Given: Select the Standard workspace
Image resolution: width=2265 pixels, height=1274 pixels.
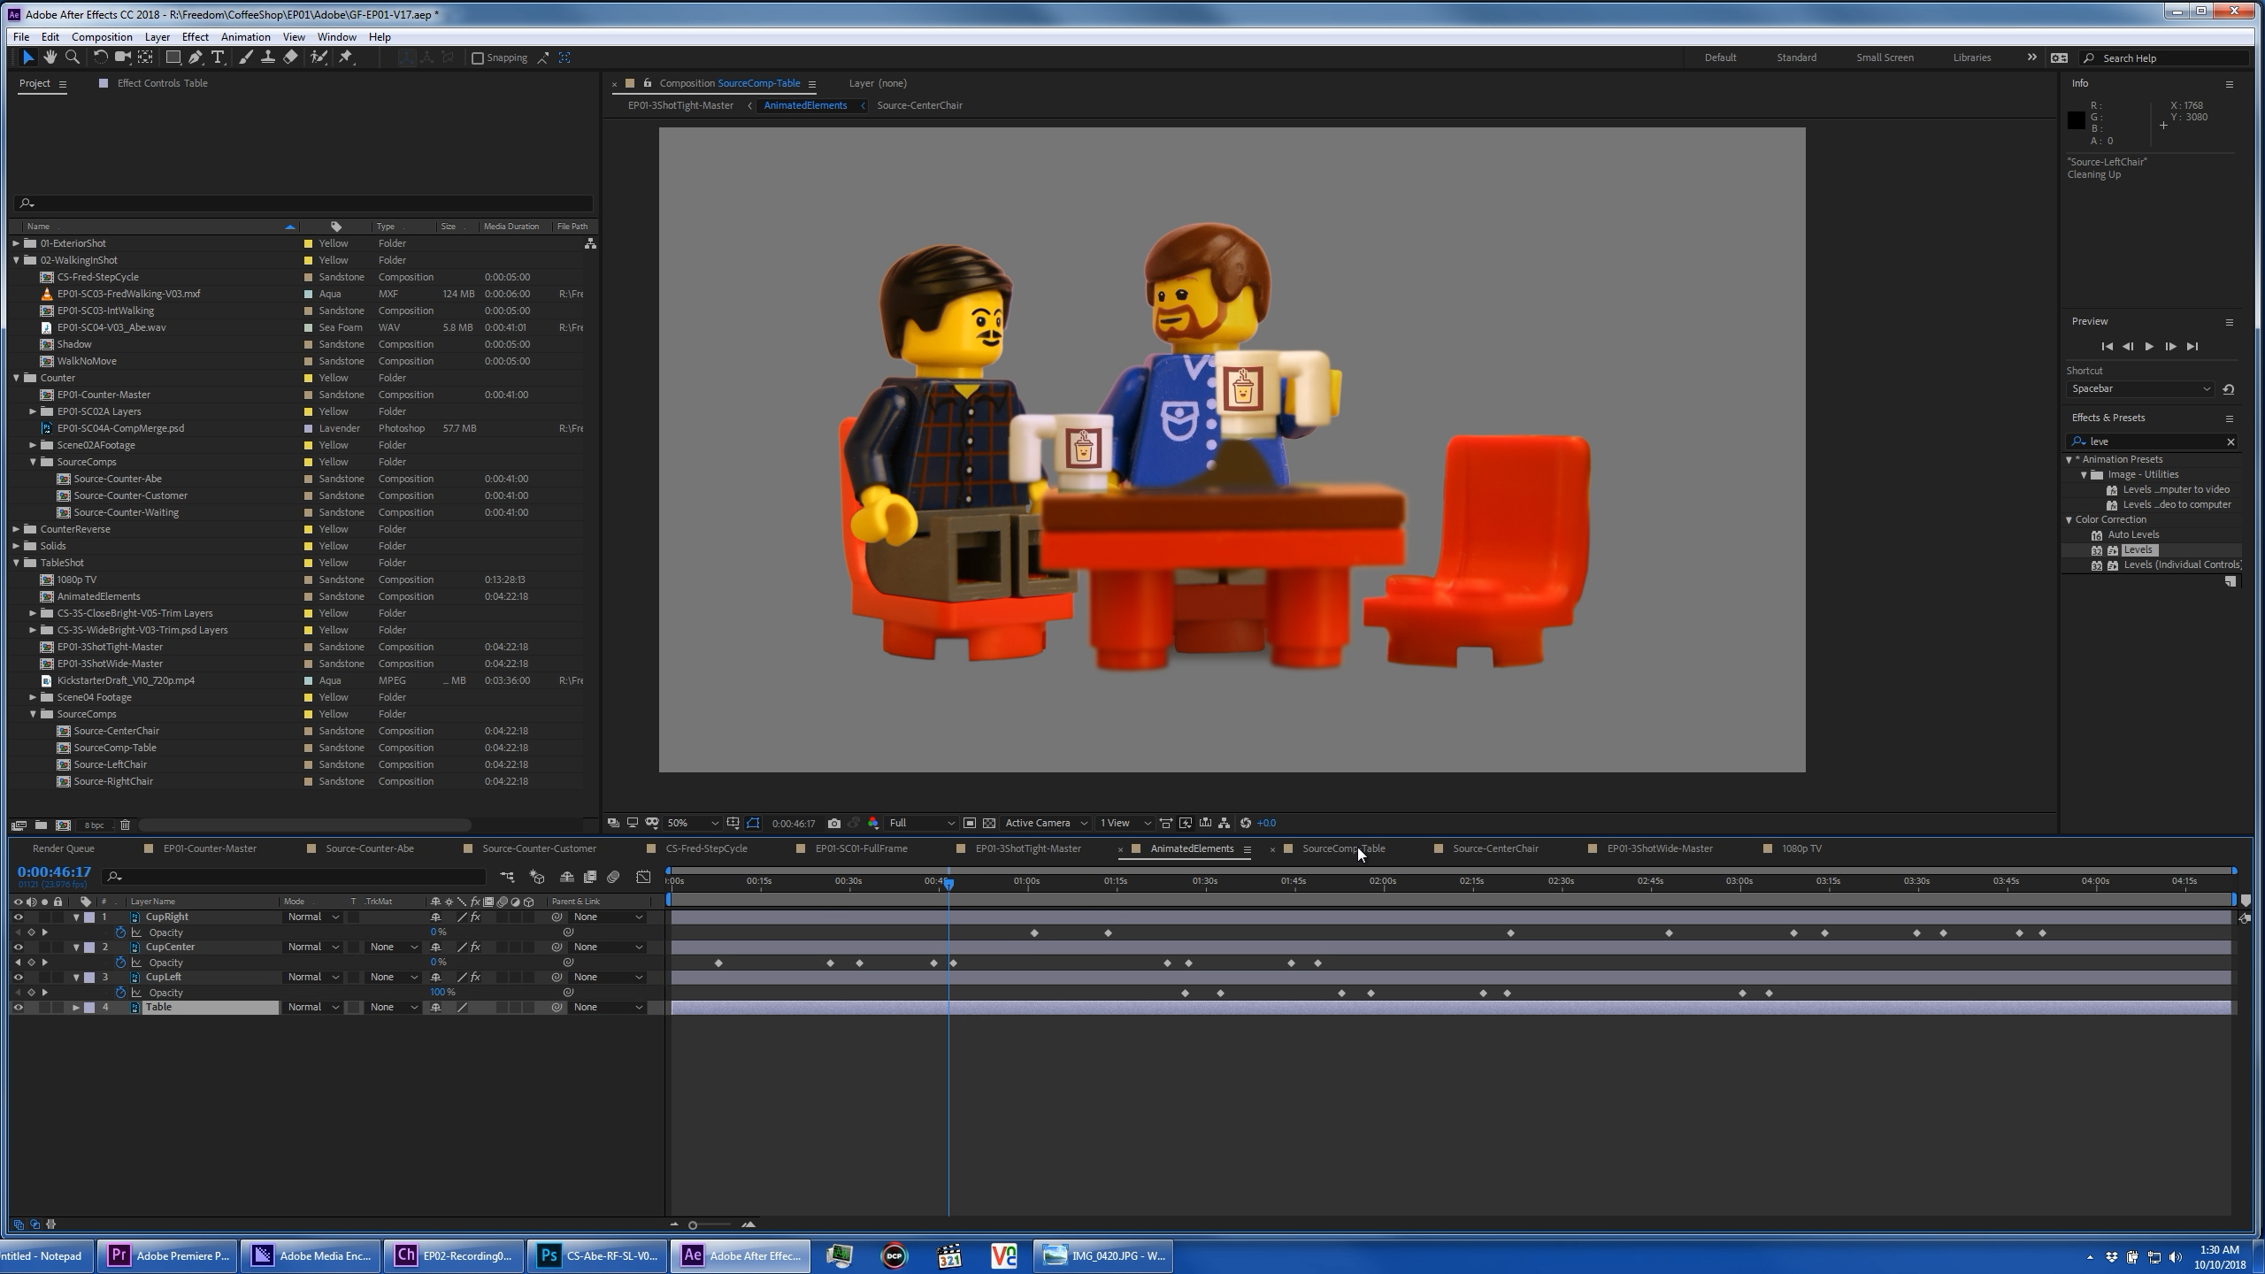Looking at the screenshot, I should [x=1796, y=58].
